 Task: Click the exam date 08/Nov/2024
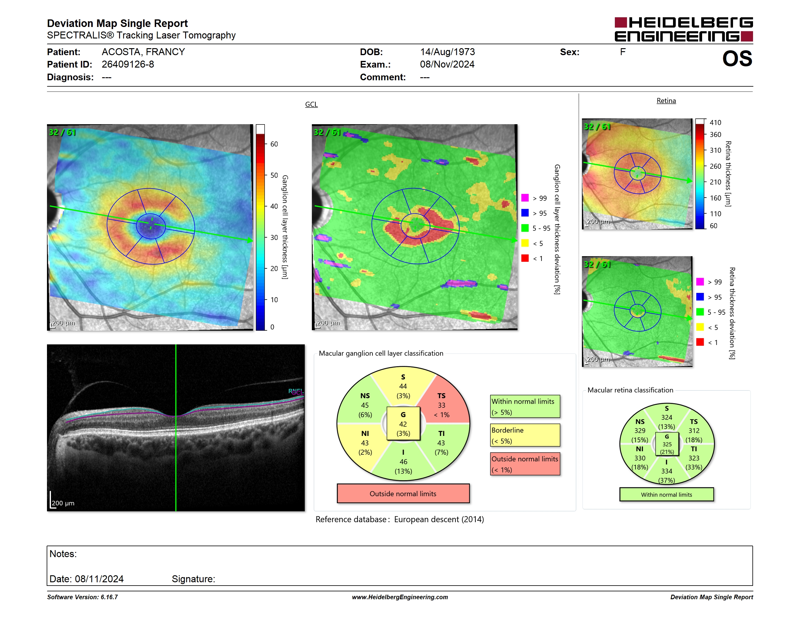point(447,65)
